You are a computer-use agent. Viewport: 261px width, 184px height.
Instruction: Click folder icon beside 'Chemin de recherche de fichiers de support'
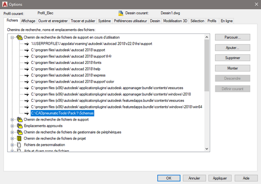click(x=20, y=120)
